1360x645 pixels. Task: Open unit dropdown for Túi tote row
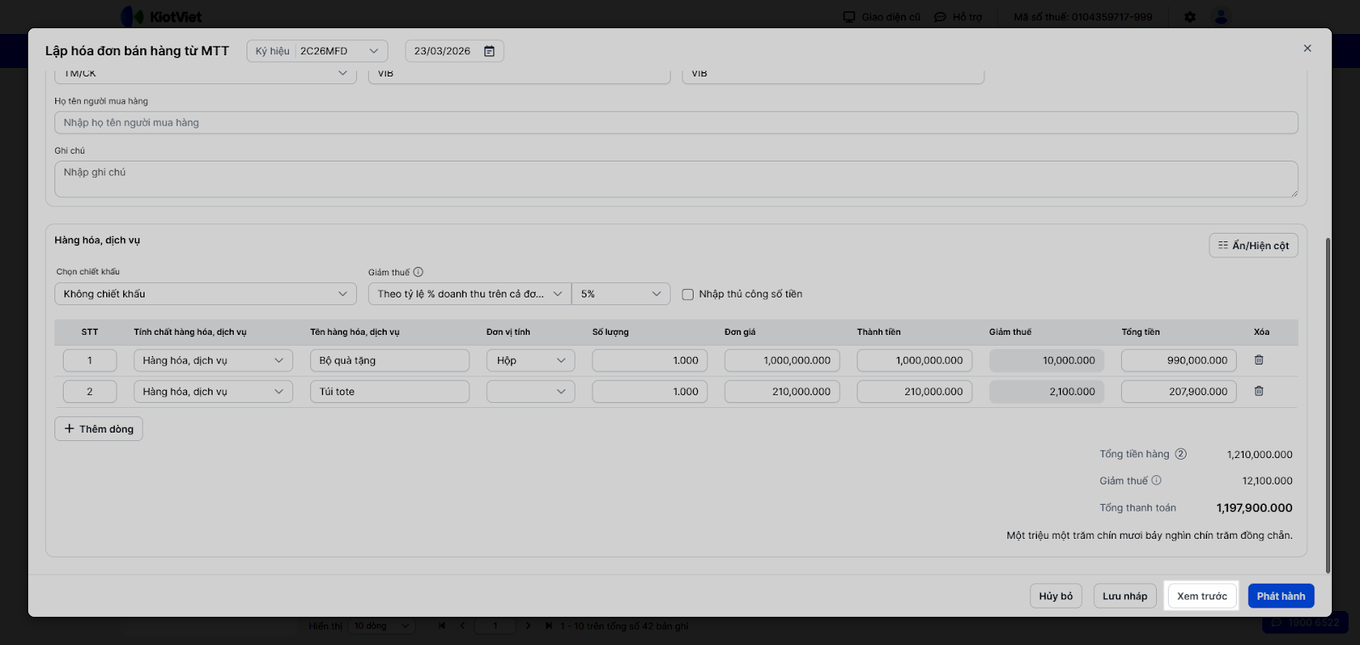click(530, 392)
